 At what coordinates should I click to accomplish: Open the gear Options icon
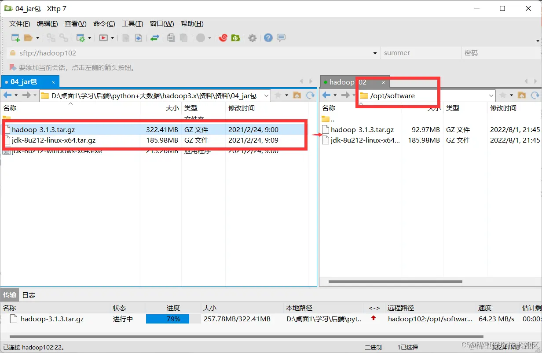252,38
